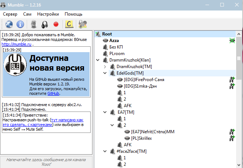Screen dimensions: 243x168
Task: Select channel Без КП
Action: click(116, 47)
